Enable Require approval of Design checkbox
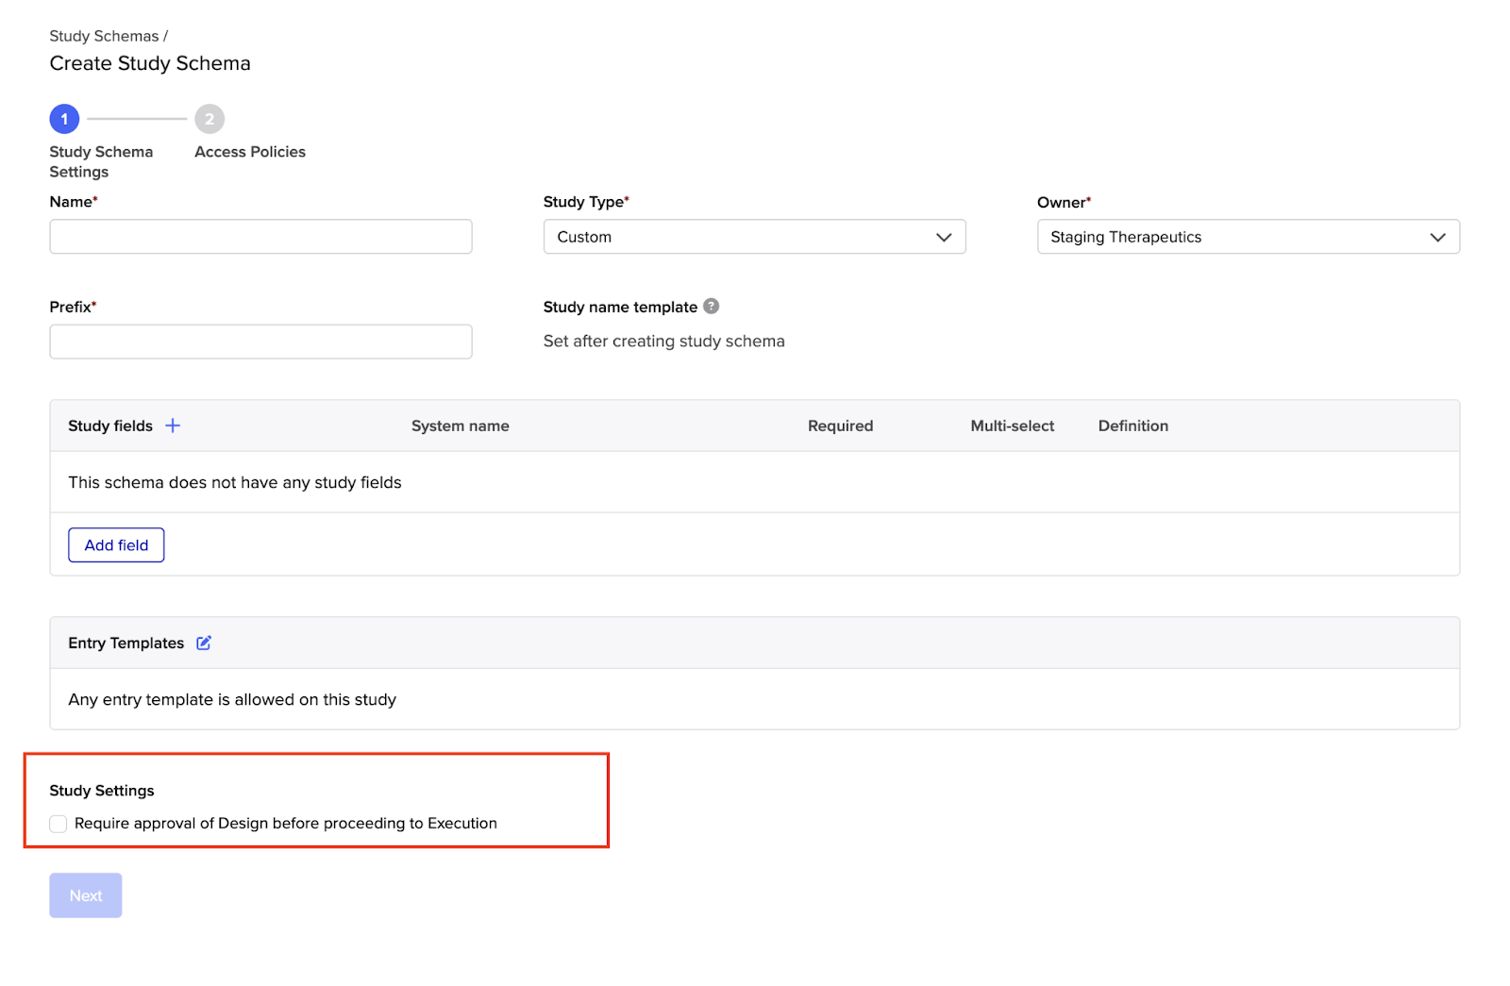 click(59, 824)
